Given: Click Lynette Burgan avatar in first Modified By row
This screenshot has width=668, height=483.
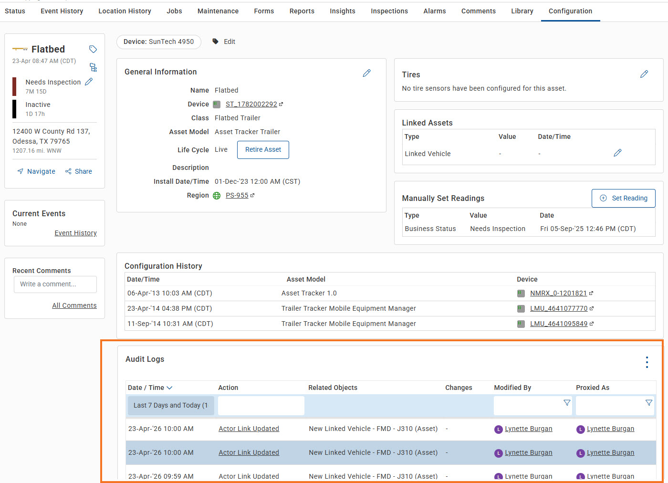Looking at the screenshot, I should point(499,429).
